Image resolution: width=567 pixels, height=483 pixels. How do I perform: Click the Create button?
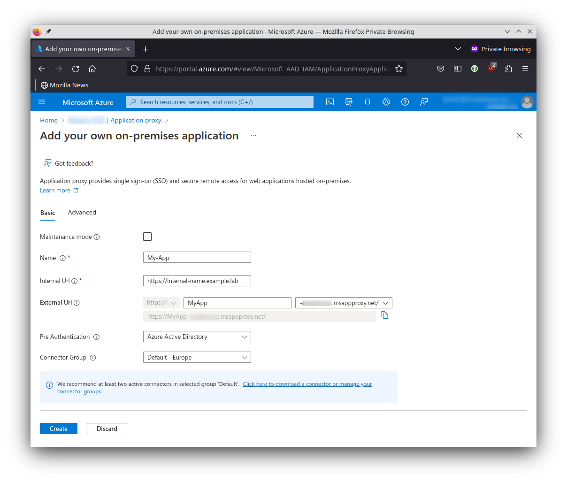pos(58,428)
